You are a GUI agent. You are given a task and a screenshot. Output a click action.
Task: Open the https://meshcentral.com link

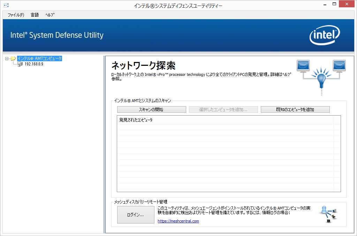click(178, 221)
